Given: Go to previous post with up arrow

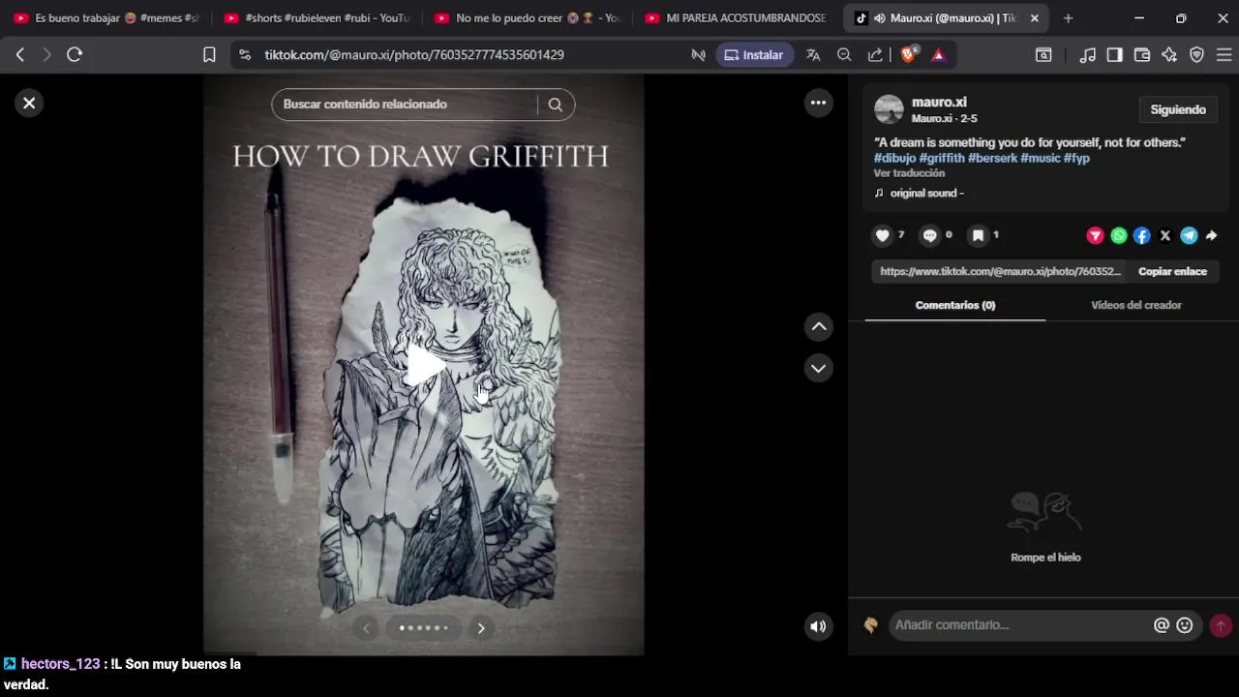Looking at the screenshot, I should tap(819, 327).
